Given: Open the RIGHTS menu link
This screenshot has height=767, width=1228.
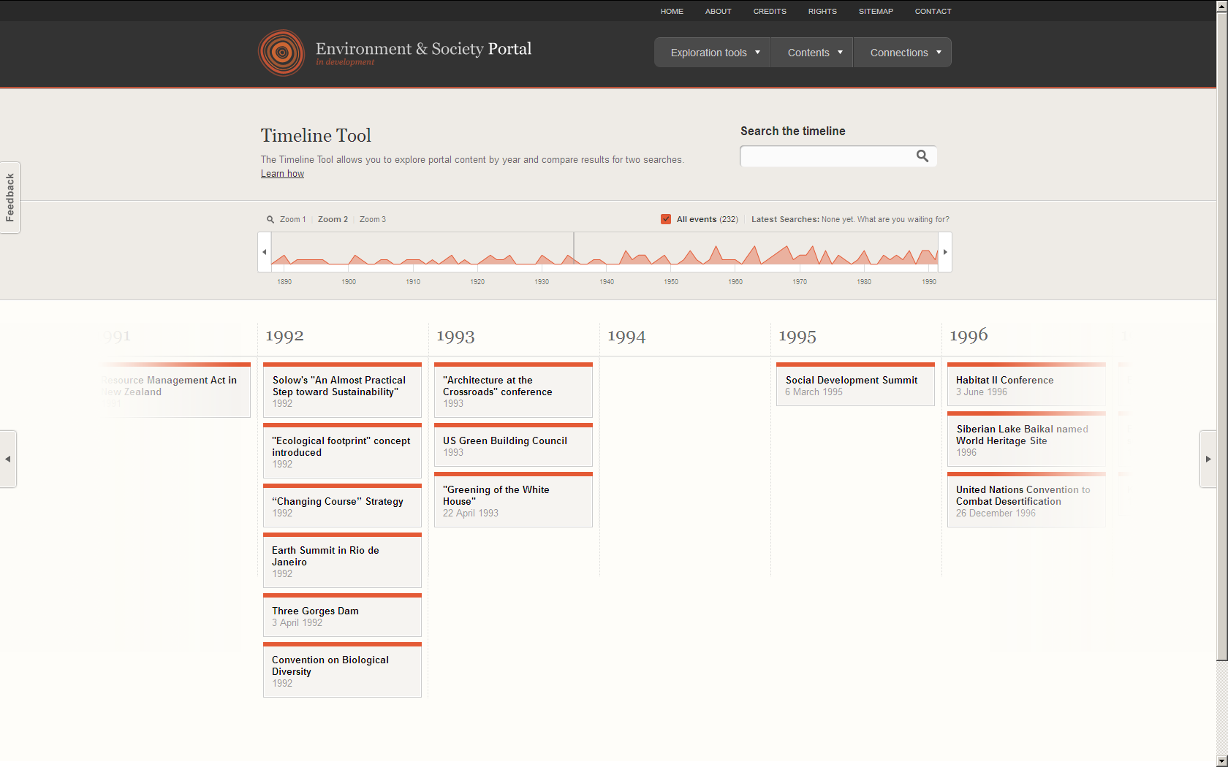Looking at the screenshot, I should tap(822, 11).
